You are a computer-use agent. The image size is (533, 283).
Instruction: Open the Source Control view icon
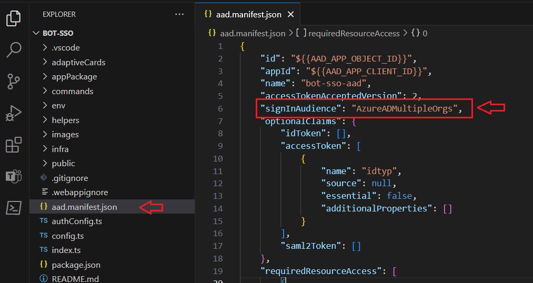click(x=13, y=82)
